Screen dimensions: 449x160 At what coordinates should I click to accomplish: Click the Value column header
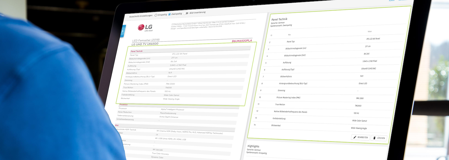(369, 31)
